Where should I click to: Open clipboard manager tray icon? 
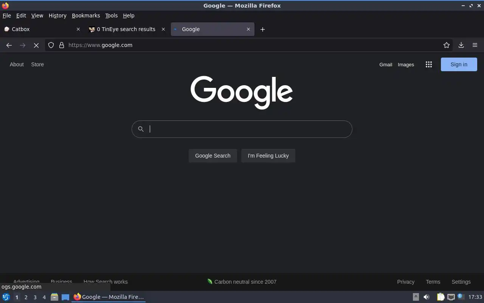click(x=441, y=297)
